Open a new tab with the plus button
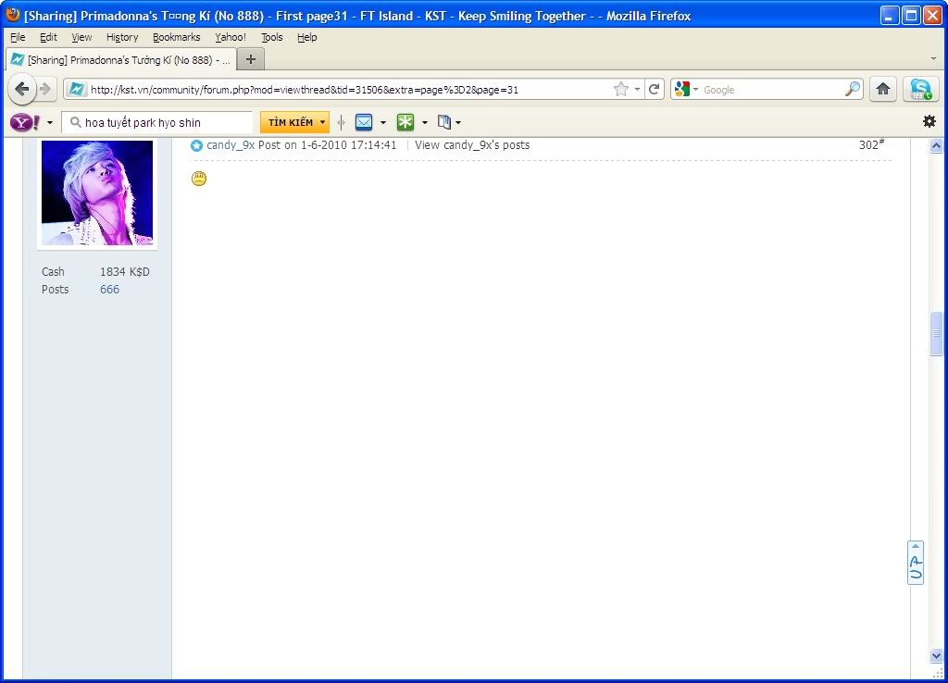The width and height of the screenshot is (948, 683). coord(251,59)
